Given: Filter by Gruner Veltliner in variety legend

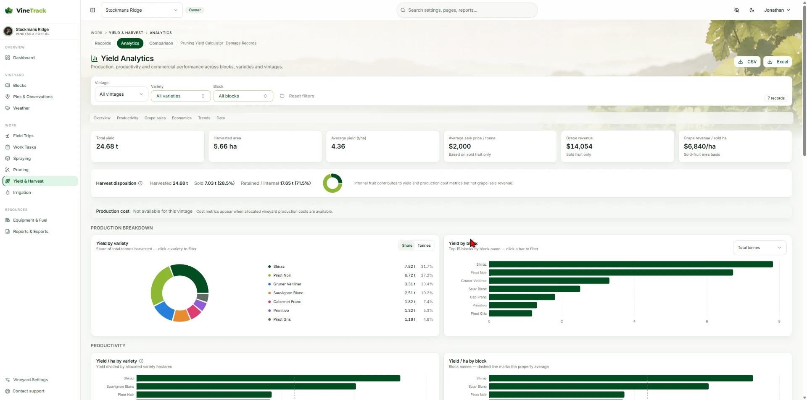Looking at the screenshot, I should (x=350, y=284).
